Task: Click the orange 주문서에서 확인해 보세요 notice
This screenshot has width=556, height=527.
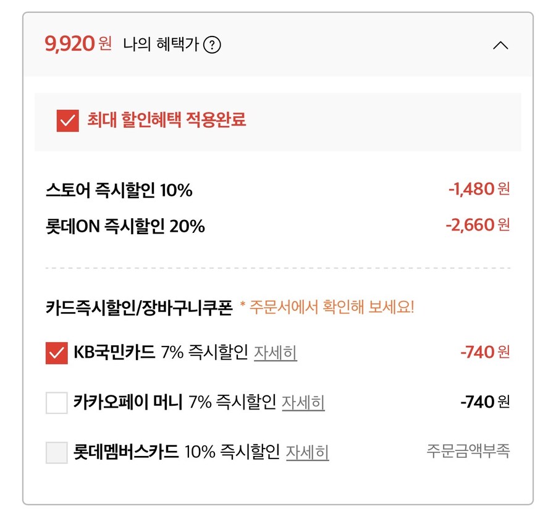Action: pos(327,307)
